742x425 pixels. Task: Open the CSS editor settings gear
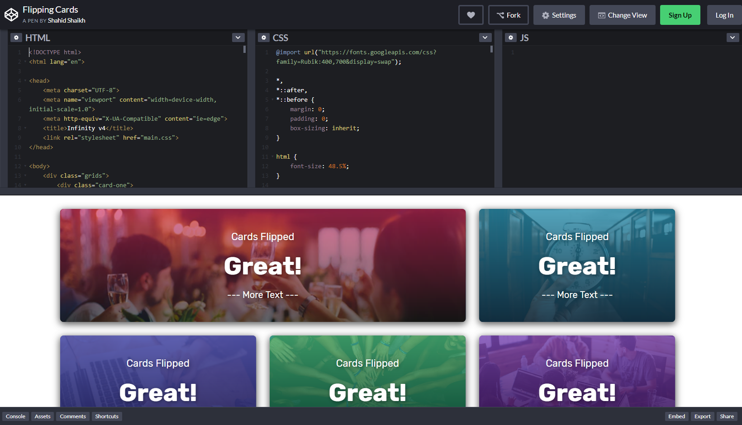(x=264, y=38)
